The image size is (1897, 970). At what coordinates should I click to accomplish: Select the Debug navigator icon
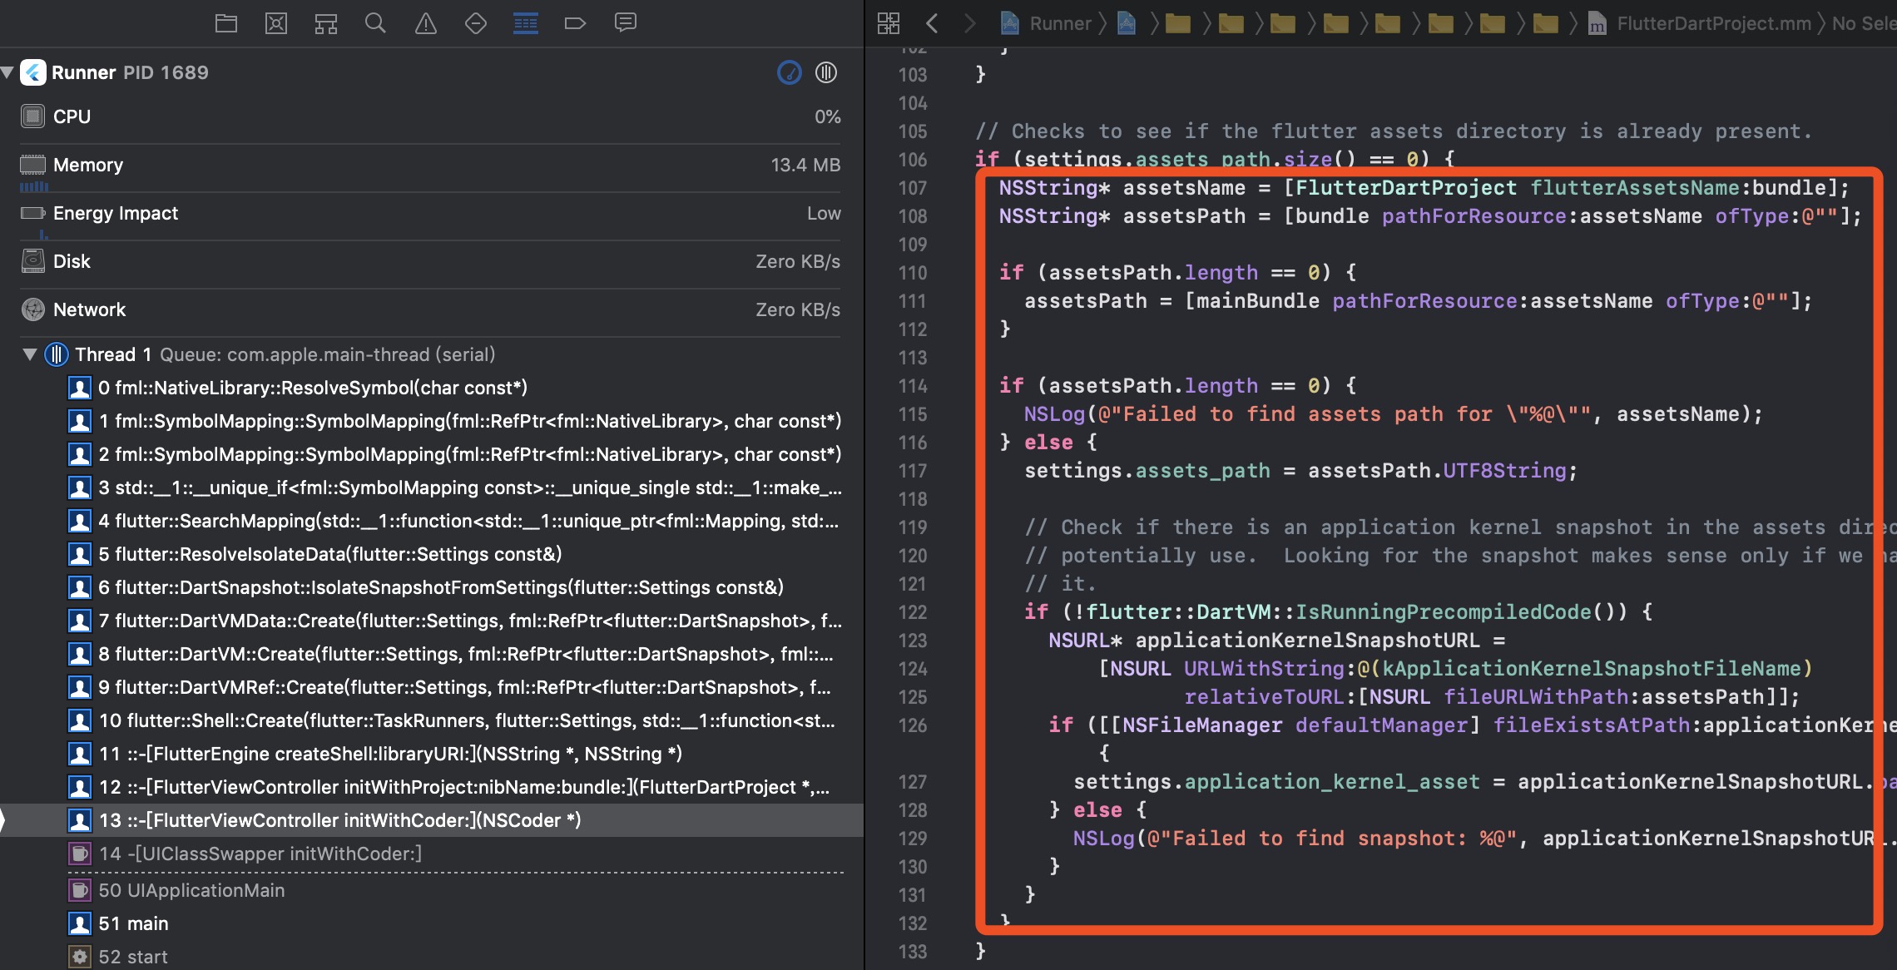tap(526, 23)
